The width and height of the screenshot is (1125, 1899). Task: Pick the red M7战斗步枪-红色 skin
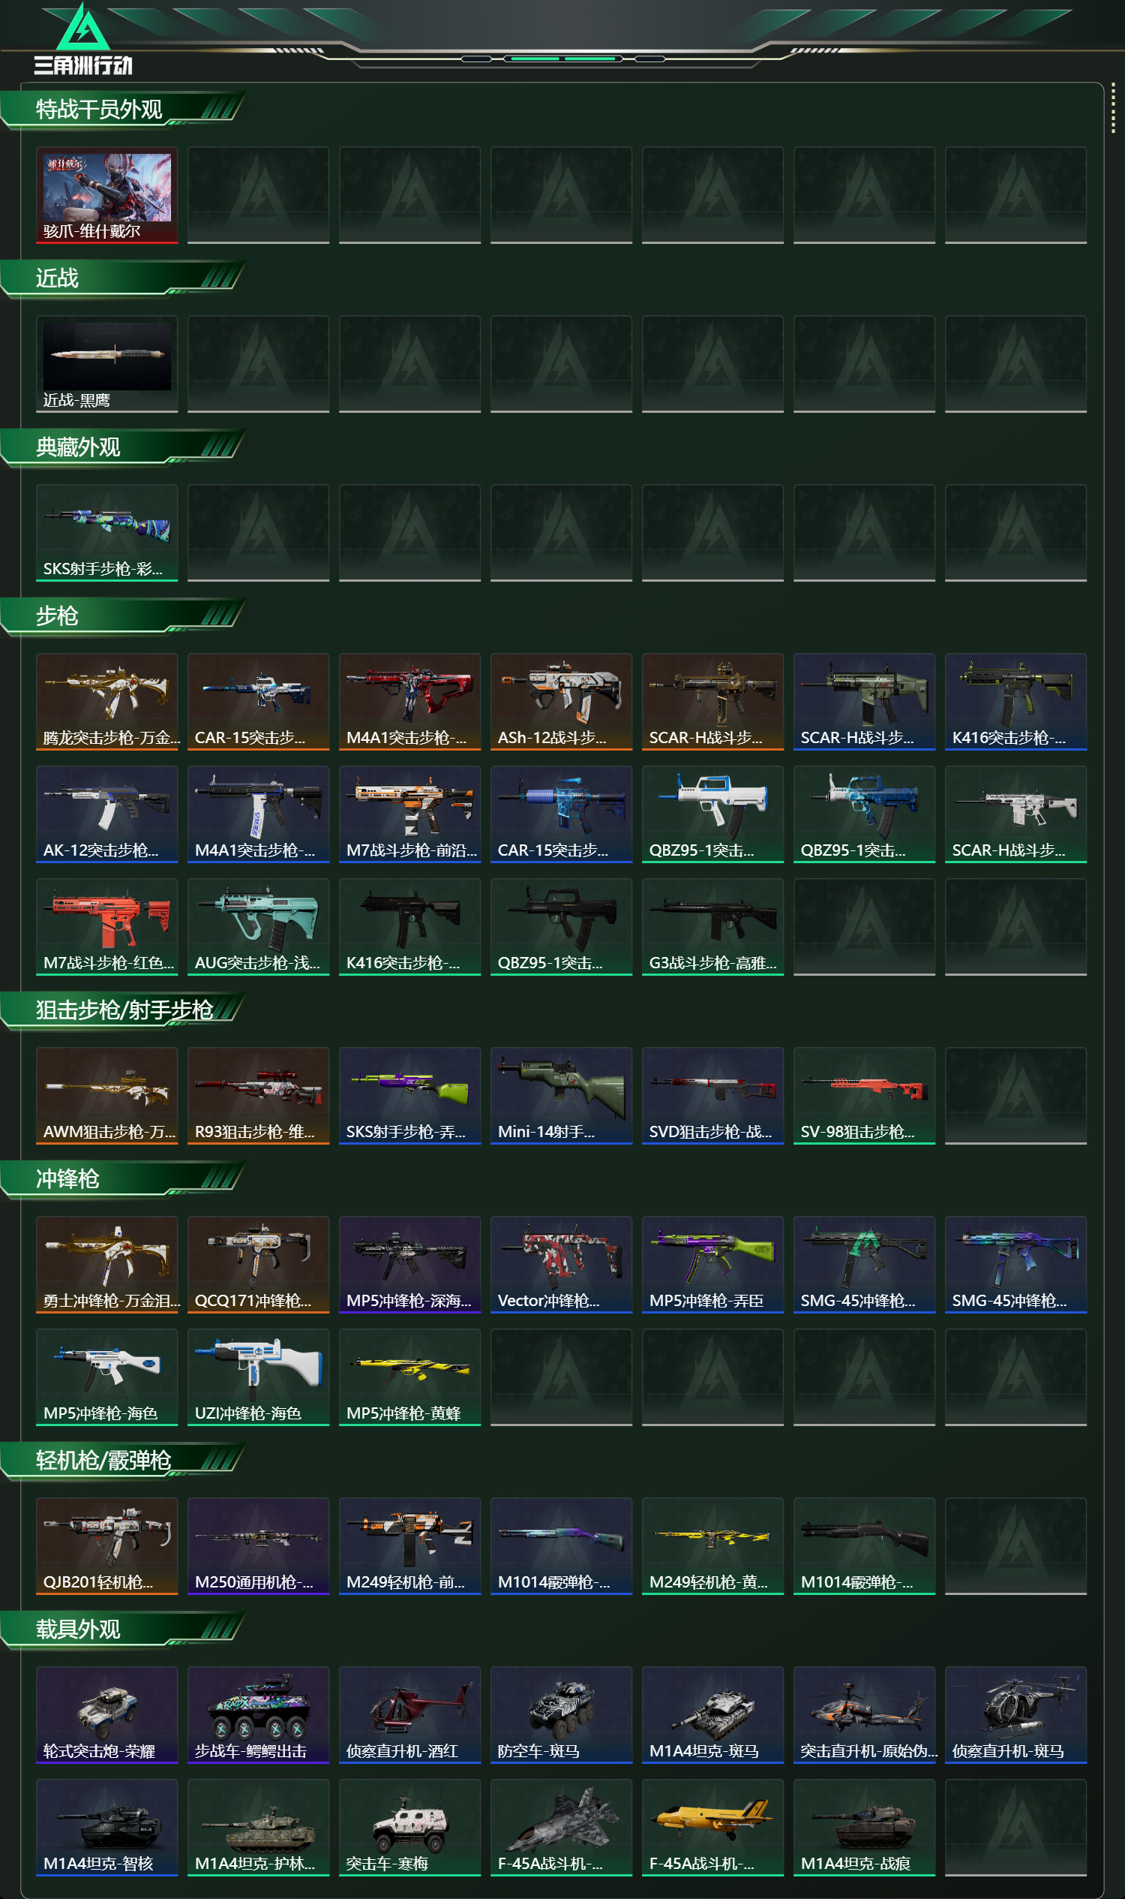coord(107,927)
